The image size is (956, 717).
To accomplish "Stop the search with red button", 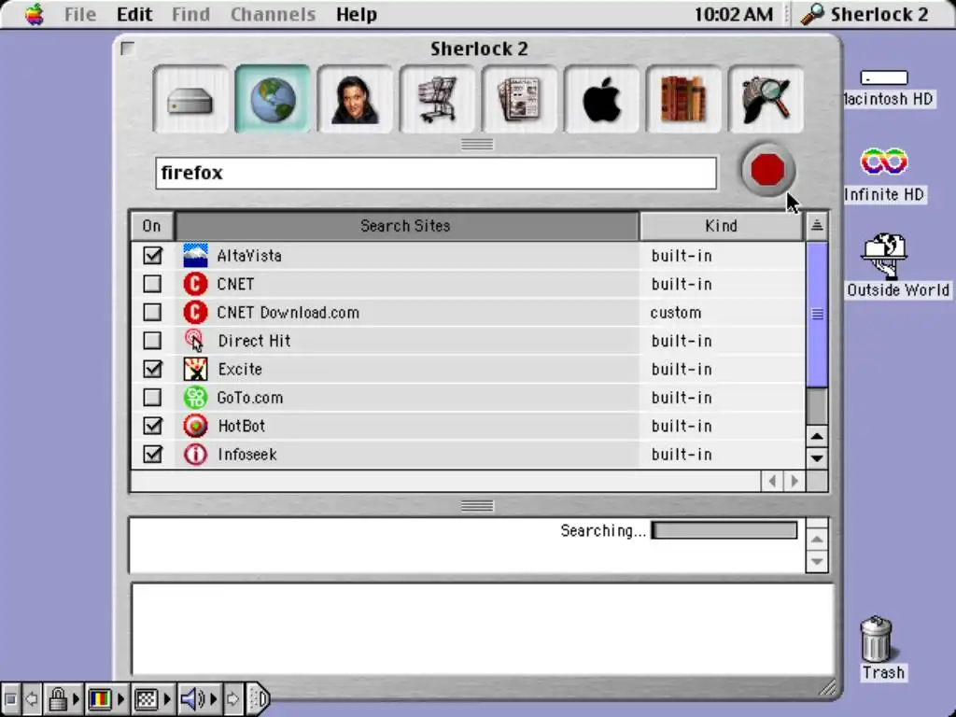I will click(767, 170).
